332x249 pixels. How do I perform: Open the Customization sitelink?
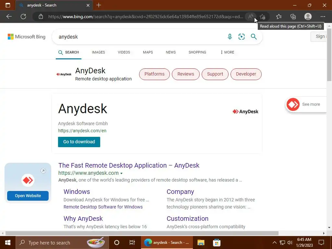[x=187, y=219]
